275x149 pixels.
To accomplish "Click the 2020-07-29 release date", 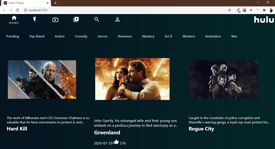I will 103,143.
